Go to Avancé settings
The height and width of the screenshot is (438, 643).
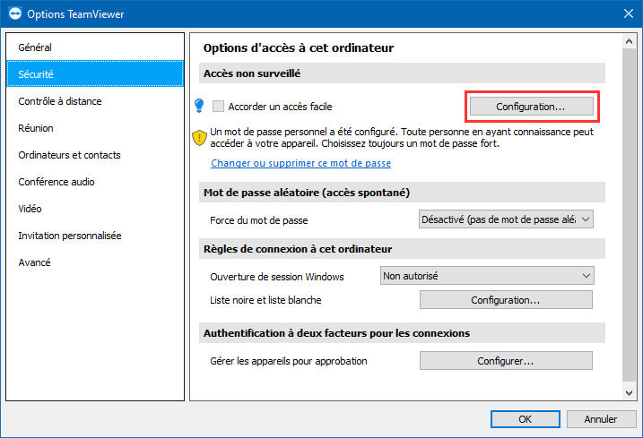click(x=95, y=262)
